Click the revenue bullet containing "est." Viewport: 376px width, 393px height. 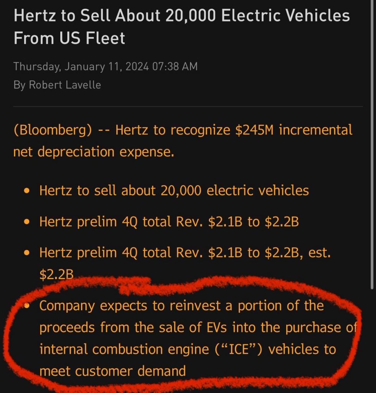coord(185,253)
